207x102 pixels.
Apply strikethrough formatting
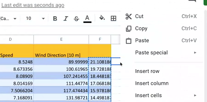click(x=77, y=19)
